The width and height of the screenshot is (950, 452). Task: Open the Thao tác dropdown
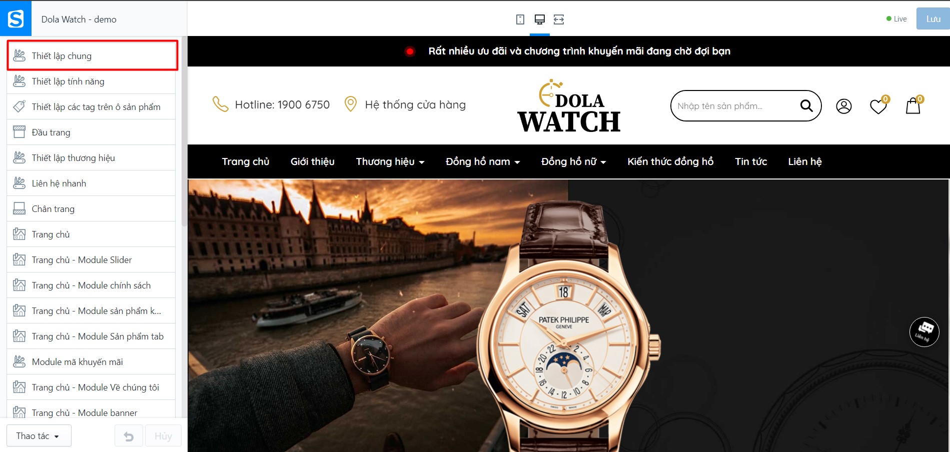click(39, 436)
